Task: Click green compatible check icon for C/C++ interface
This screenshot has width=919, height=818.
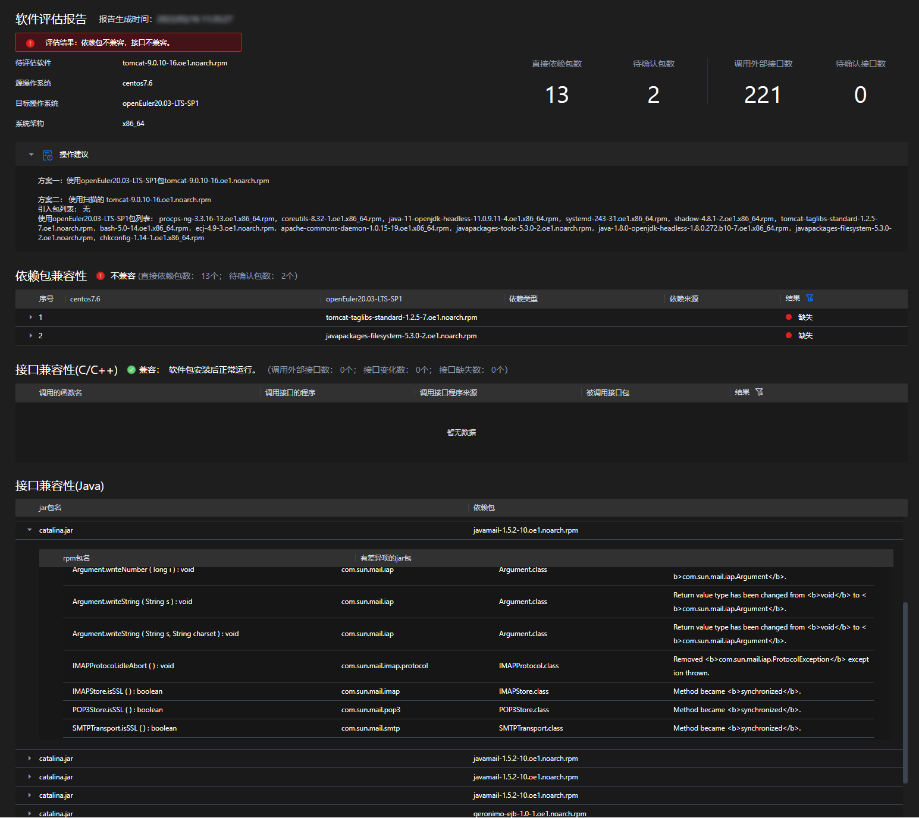Action: click(x=131, y=370)
